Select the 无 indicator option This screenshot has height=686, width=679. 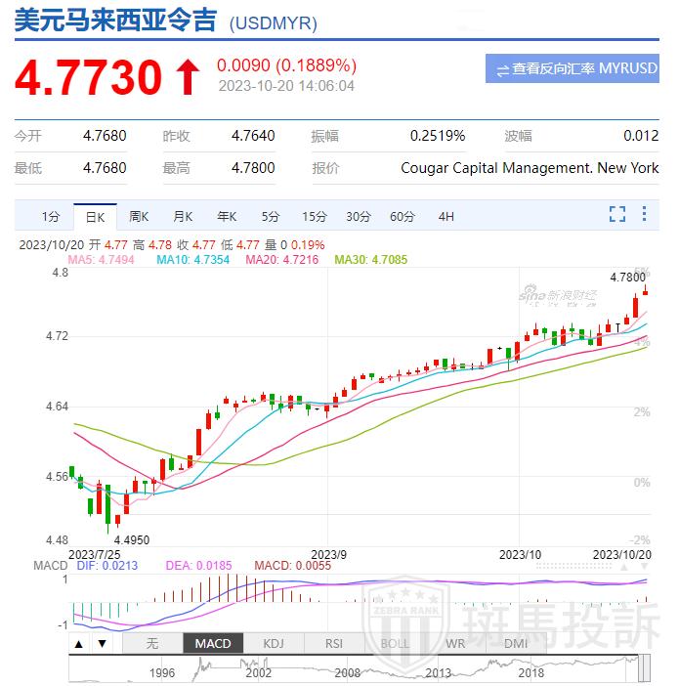151,643
